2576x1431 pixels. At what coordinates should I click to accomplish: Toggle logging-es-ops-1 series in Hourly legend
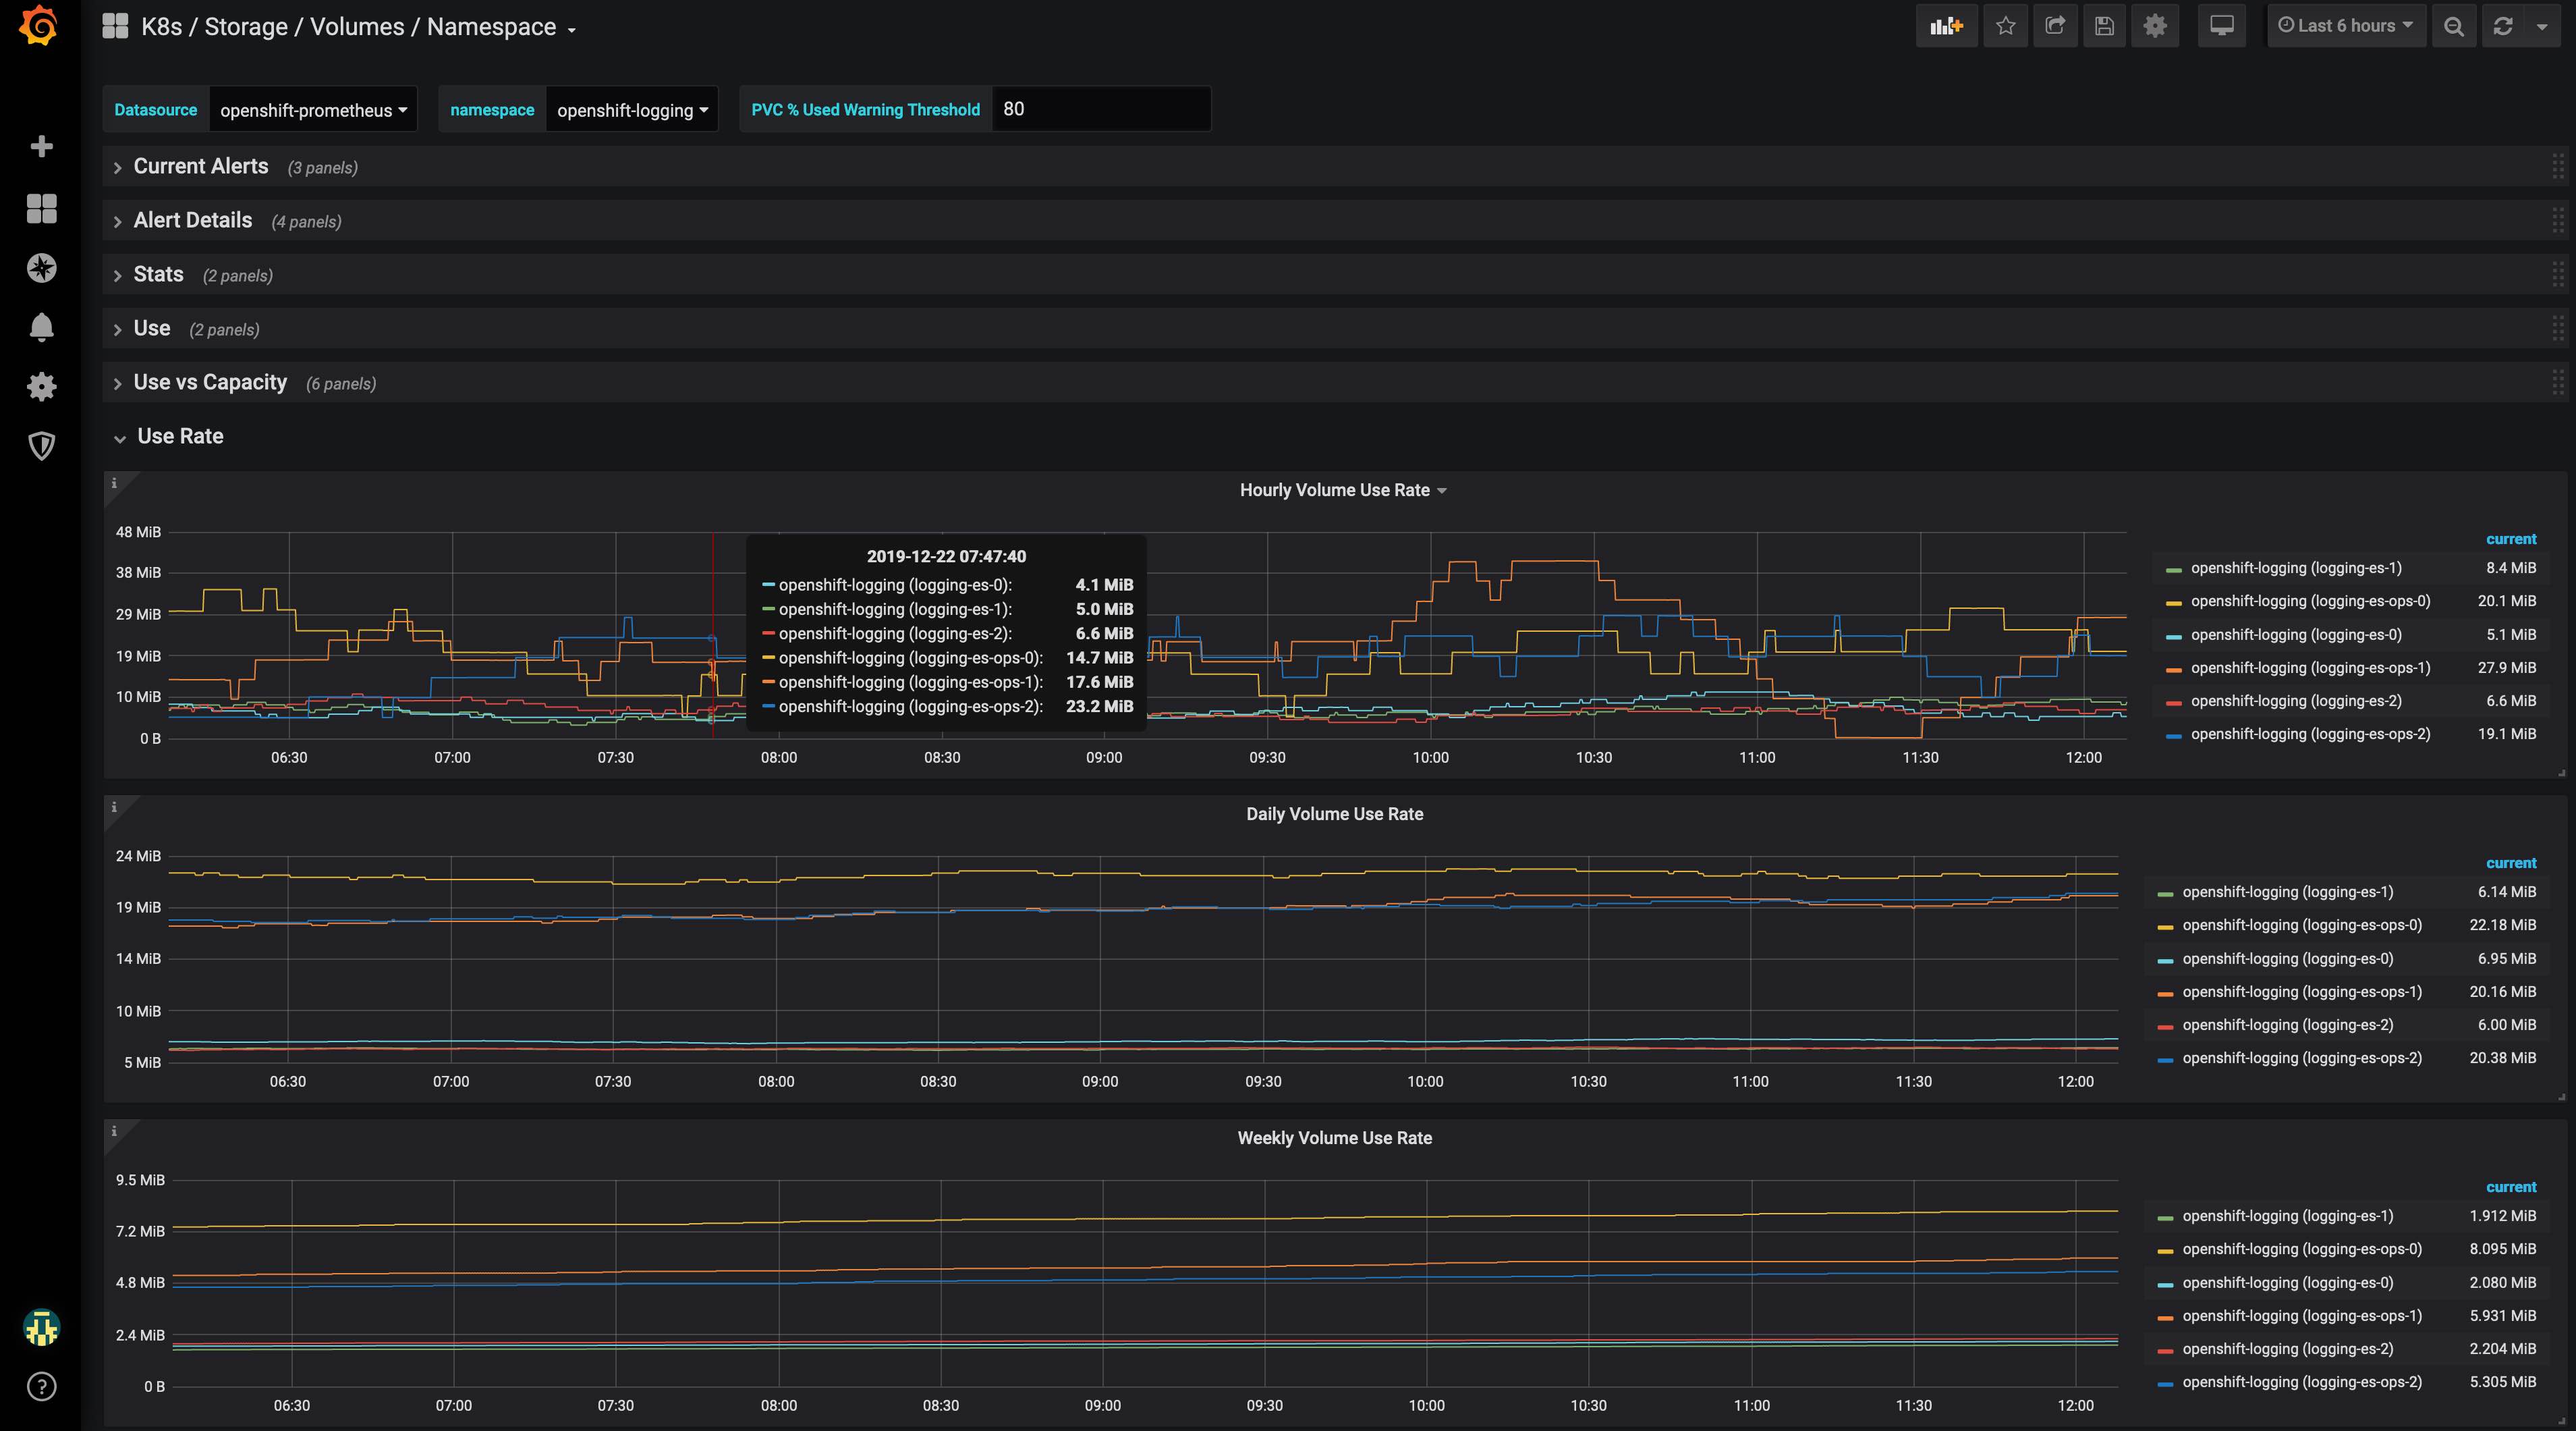click(2309, 668)
